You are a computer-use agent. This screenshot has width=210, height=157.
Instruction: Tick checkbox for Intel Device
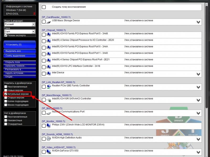click(x=44, y=74)
